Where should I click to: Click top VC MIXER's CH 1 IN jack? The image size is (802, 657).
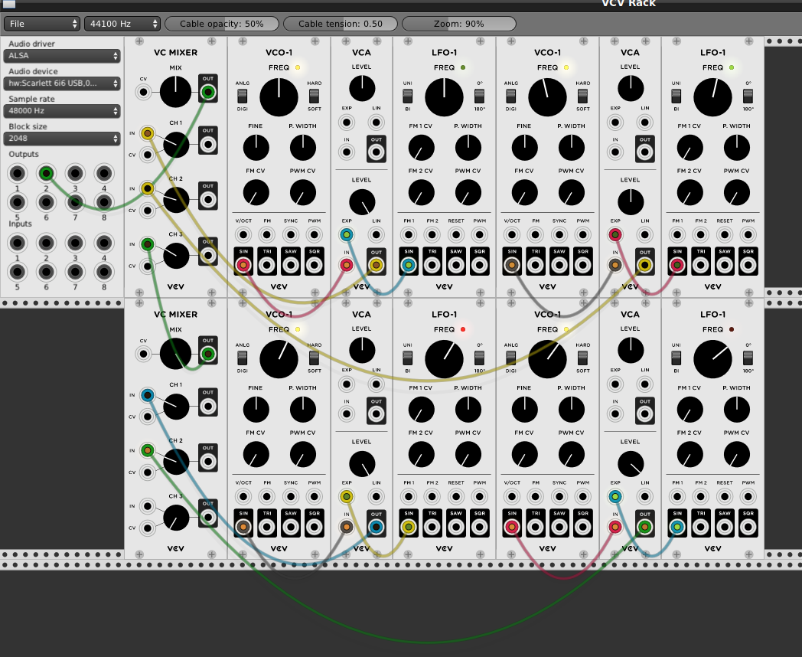(147, 133)
